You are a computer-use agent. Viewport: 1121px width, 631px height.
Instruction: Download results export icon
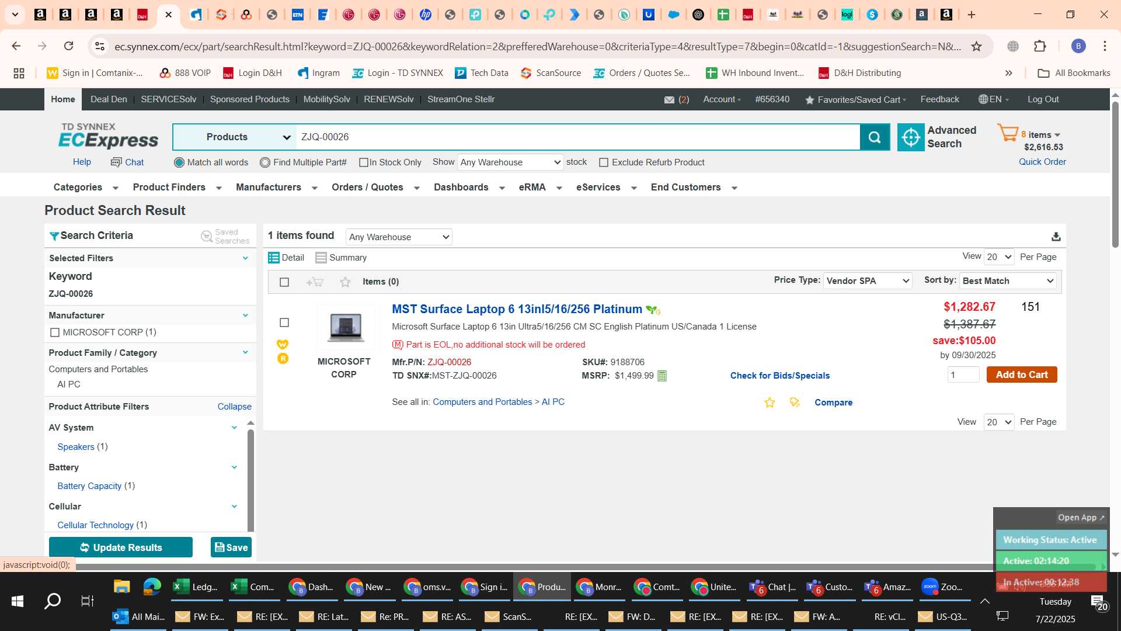(x=1056, y=237)
